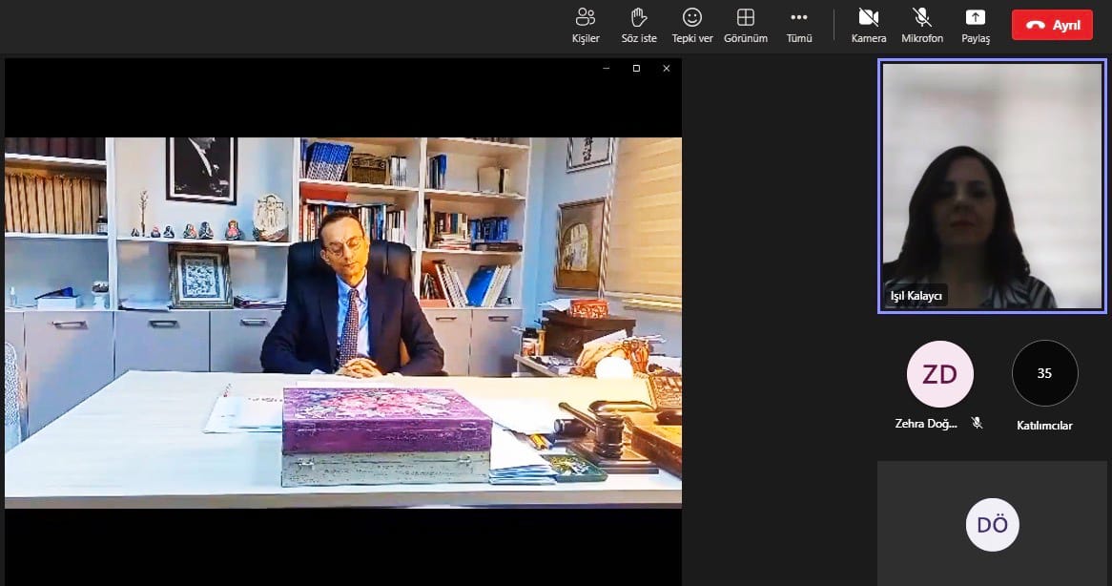Image resolution: width=1112 pixels, height=586 pixels.
Task: Click the main presenter video feed
Action: click(x=343, y=323)
